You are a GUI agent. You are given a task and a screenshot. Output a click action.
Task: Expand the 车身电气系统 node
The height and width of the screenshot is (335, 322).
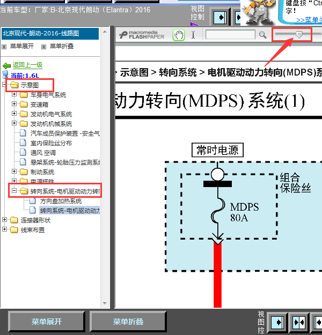(14, 94)
